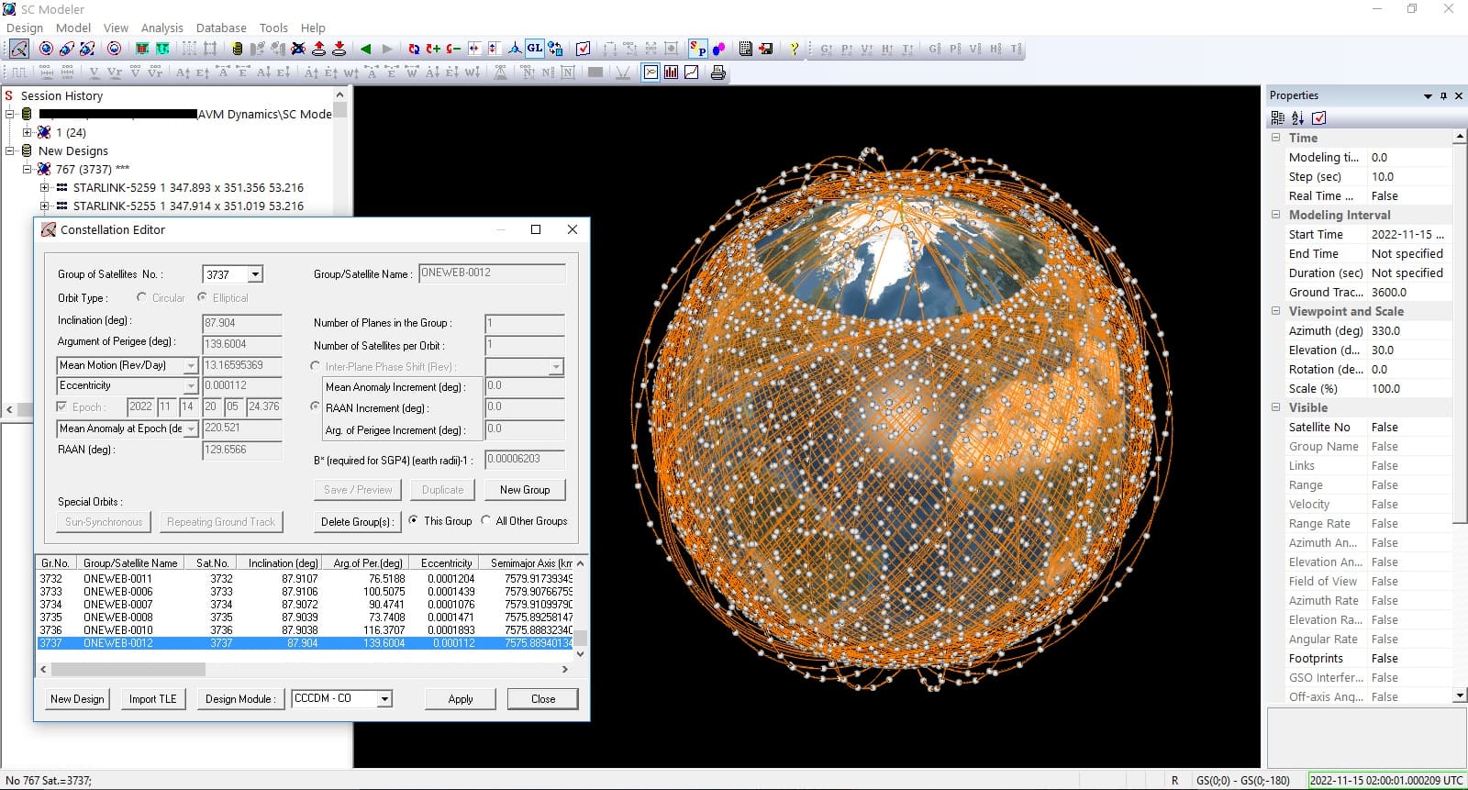Click the Import TLE button

tap(152, 699)
